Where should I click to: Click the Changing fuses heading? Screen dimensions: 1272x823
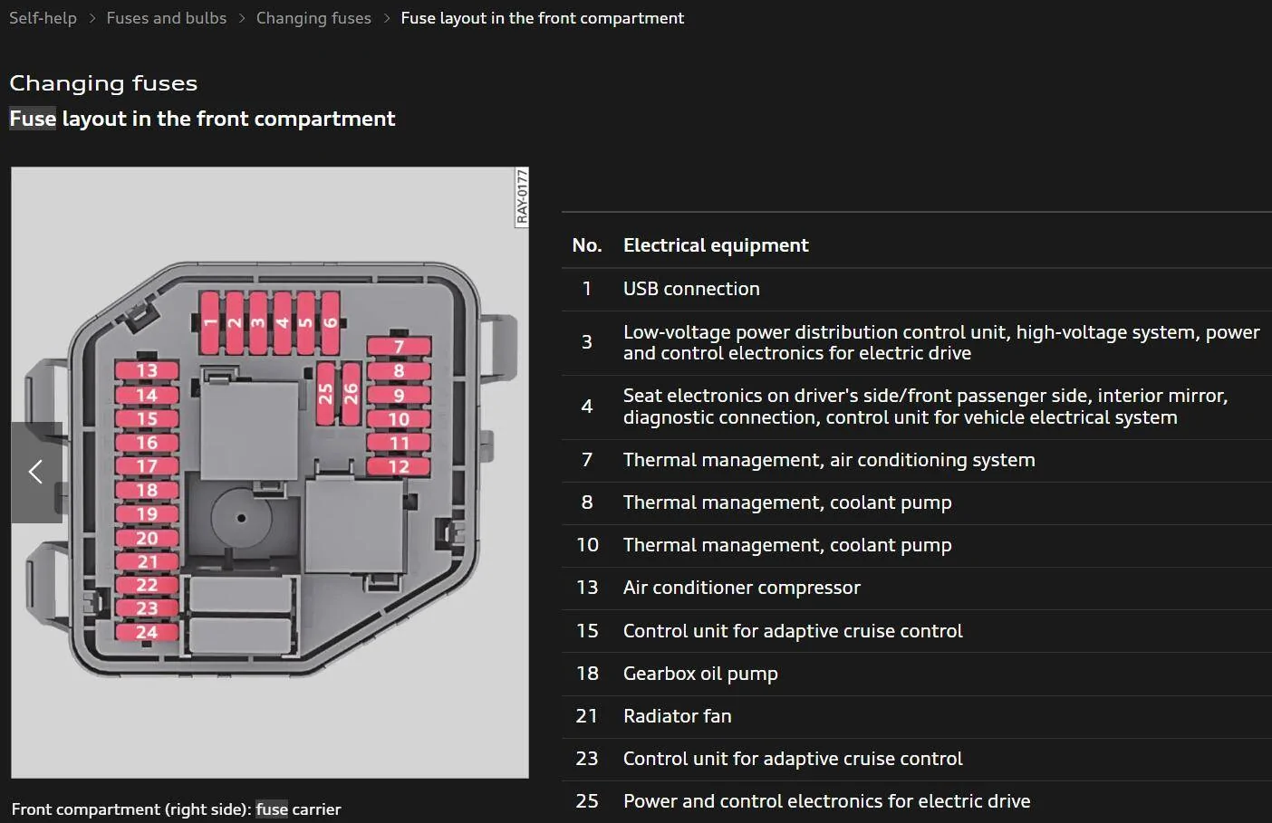103,83
